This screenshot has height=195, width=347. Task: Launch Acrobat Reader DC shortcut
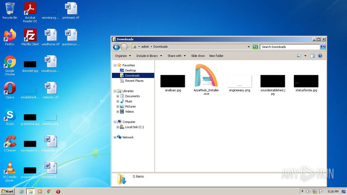[30, 12]
